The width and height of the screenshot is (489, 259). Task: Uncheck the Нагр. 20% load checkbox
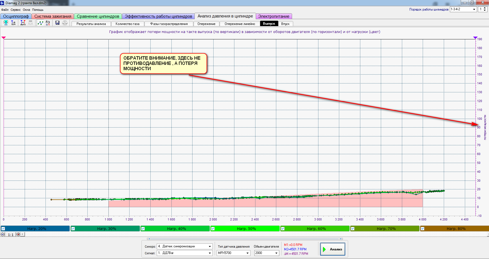coord(3,229)
